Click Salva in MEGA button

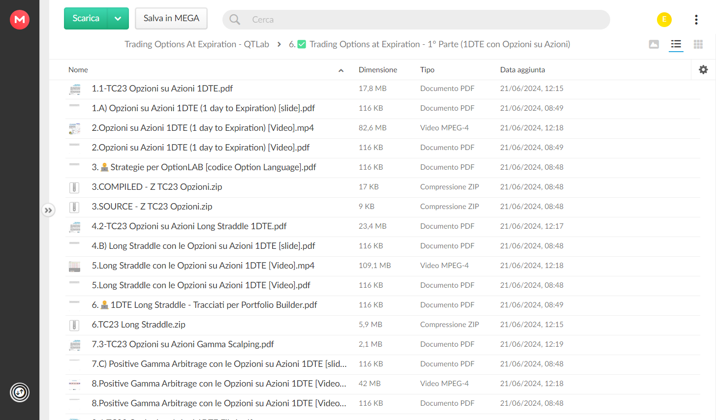171,18
